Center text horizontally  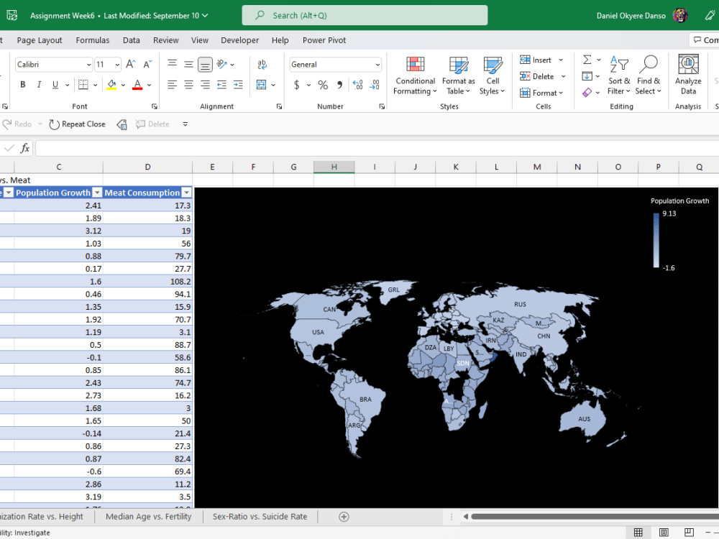[188, 85]
